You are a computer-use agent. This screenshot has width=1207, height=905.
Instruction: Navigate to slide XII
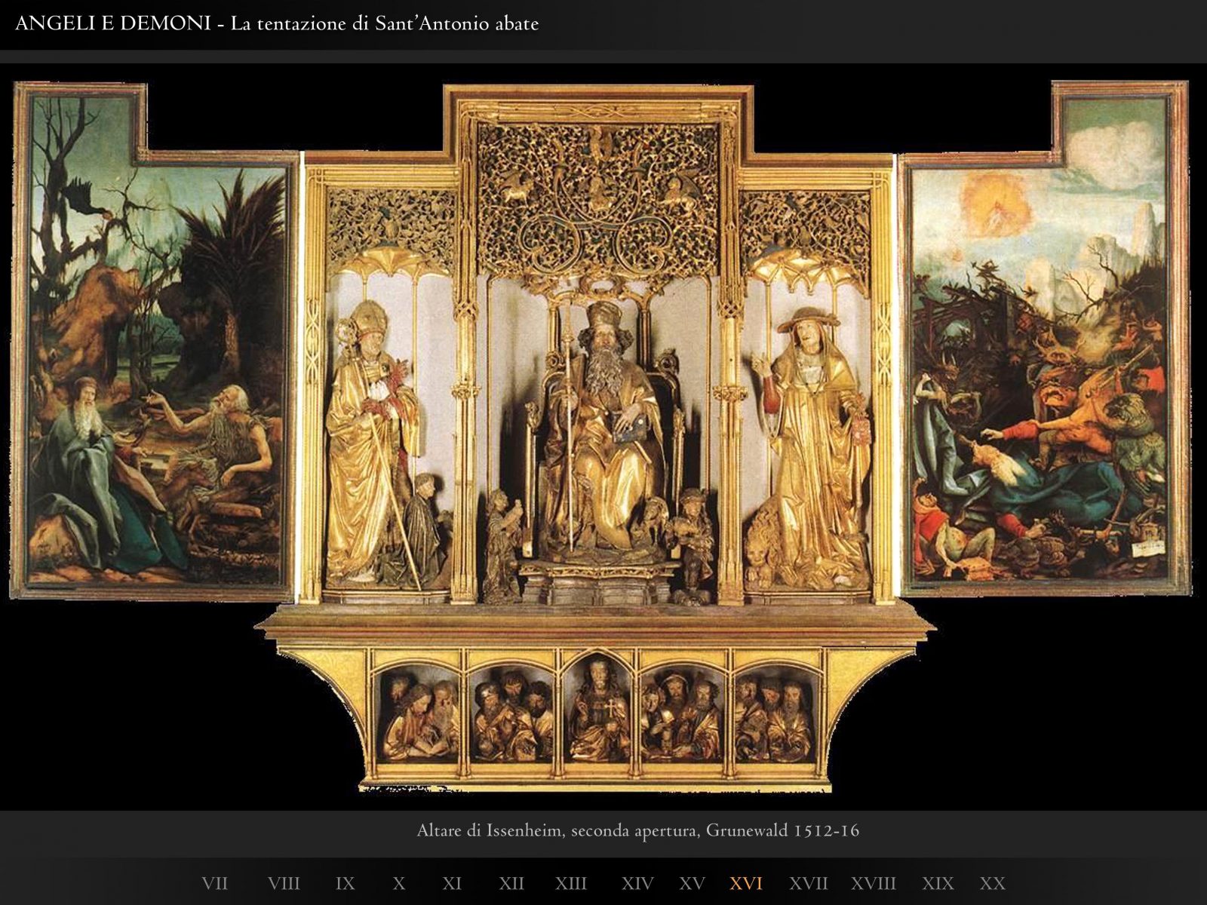coord(511,883)
